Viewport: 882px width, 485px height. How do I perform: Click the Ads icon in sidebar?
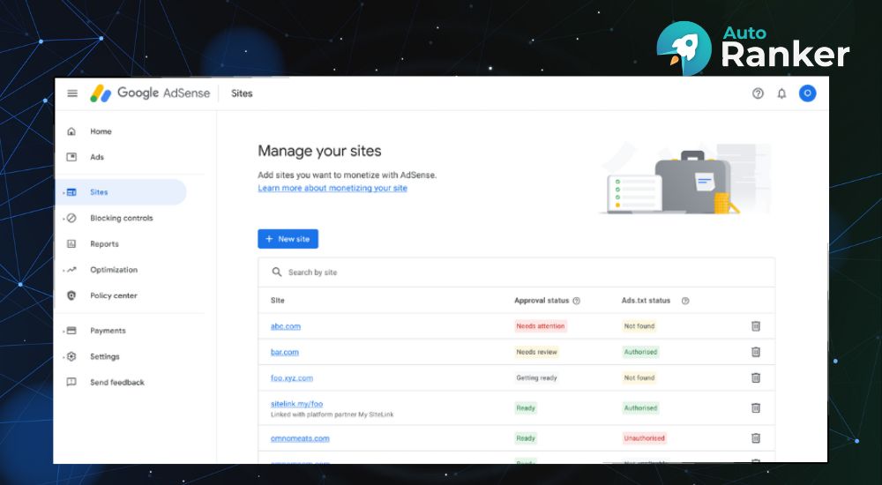[x=71, y=157]
